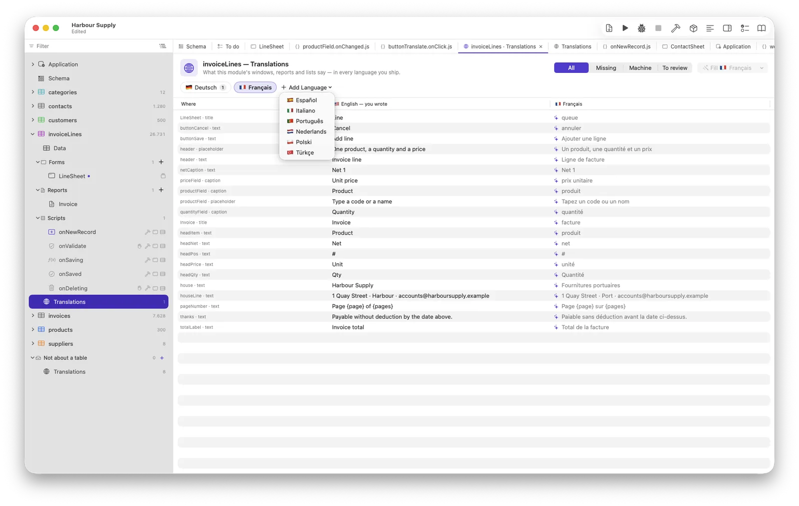
Task: Click the checklist icon in toolbar
Action: (745, 28)
